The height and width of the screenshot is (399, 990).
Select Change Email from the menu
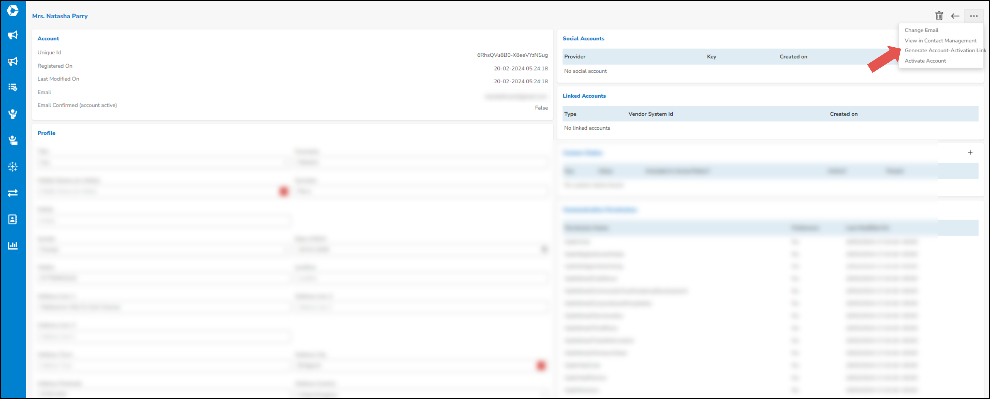point(921,30)
